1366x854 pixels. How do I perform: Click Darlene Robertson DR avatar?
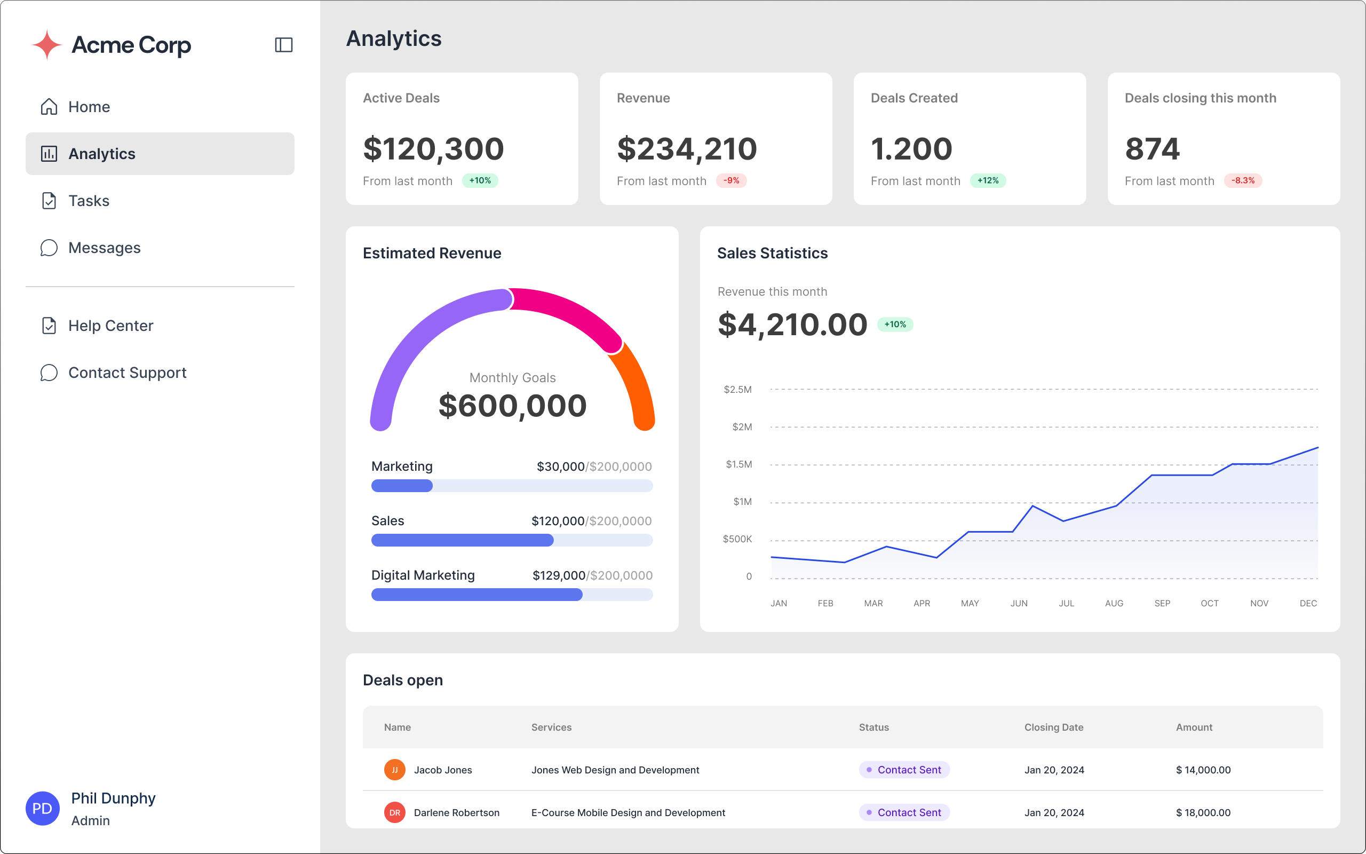tap(394, 812)
